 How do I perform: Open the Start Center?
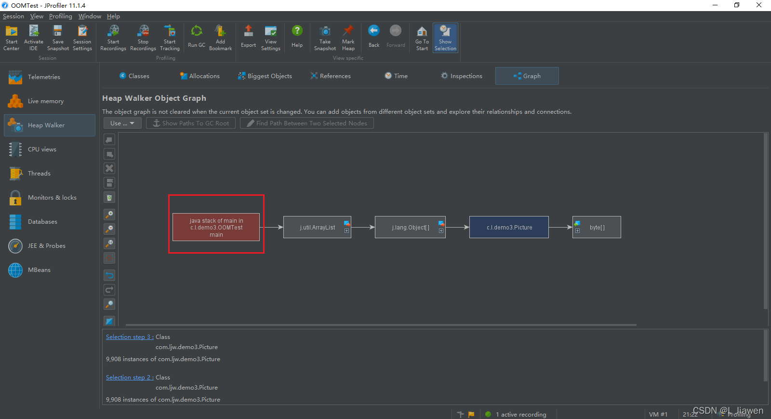(x=12, y=38)
